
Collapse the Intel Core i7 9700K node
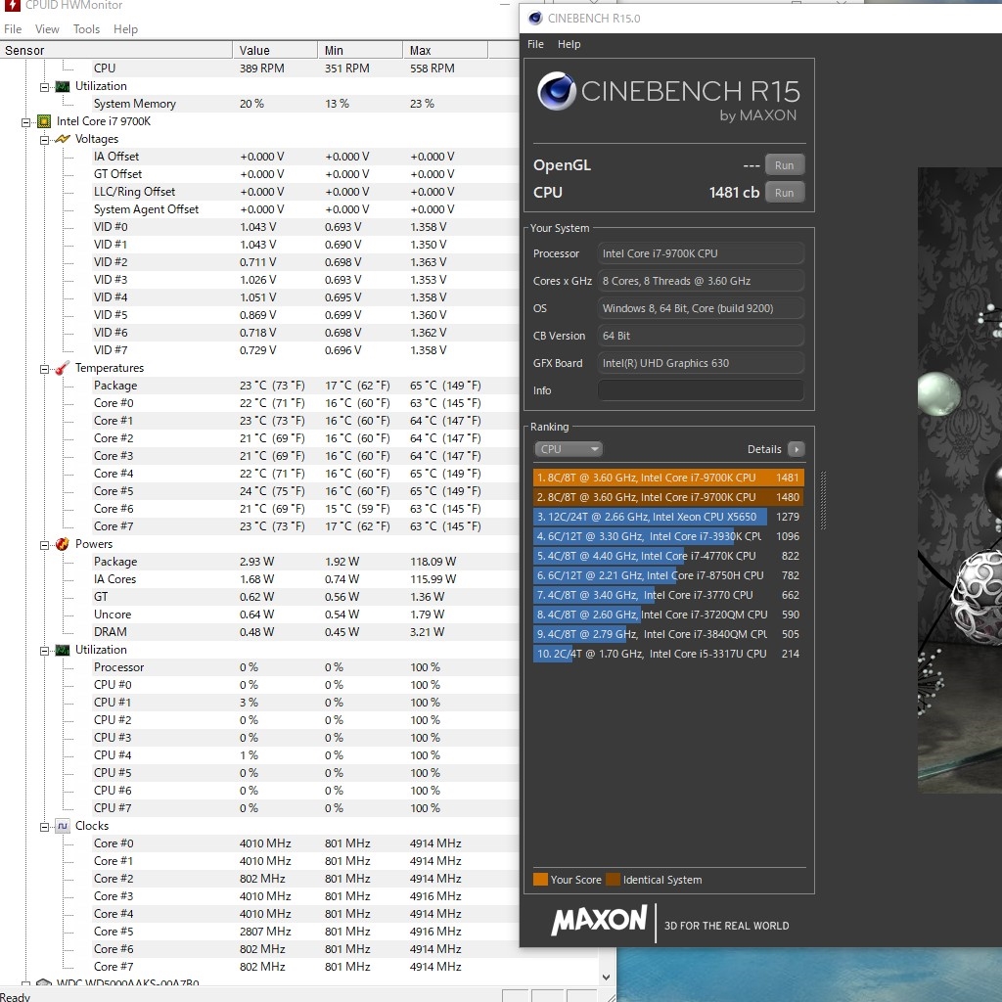(25, 121)
